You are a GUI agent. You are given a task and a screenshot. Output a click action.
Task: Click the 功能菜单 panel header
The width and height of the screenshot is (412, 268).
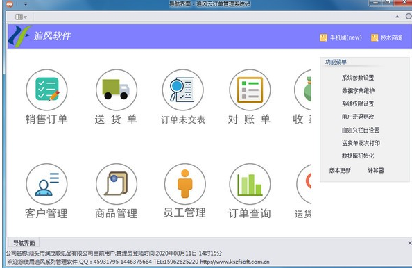click(x=336, y=62)
